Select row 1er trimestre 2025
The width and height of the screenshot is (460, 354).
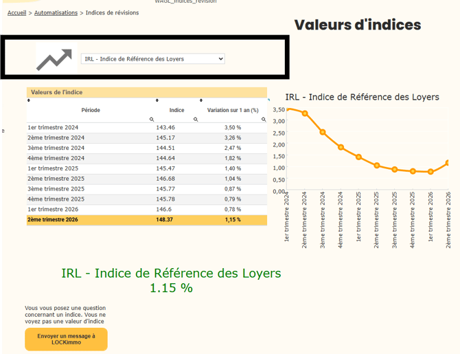(x=147, y=168)
